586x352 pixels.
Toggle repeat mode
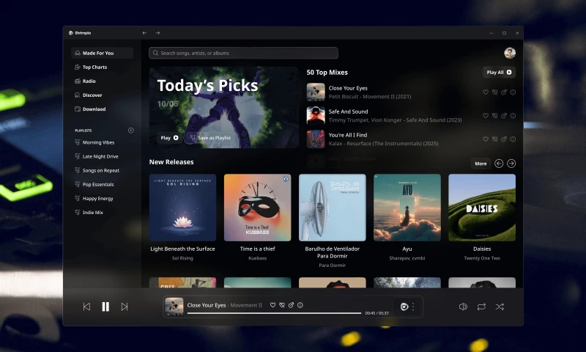(x=481, y=307)
